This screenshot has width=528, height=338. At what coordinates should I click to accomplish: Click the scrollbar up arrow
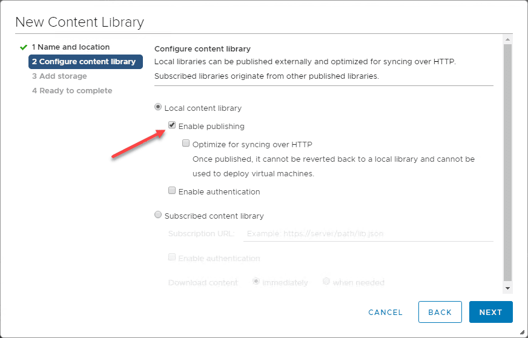click(x=508, y=39)
